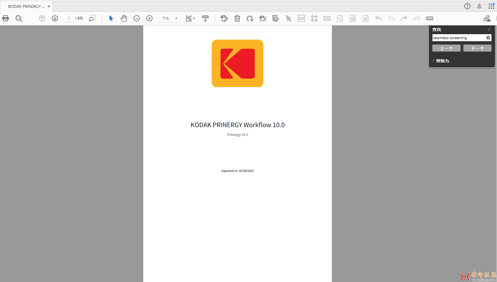
Task: Expand the 替换为 replace section
Action: [x=441, y=61]
